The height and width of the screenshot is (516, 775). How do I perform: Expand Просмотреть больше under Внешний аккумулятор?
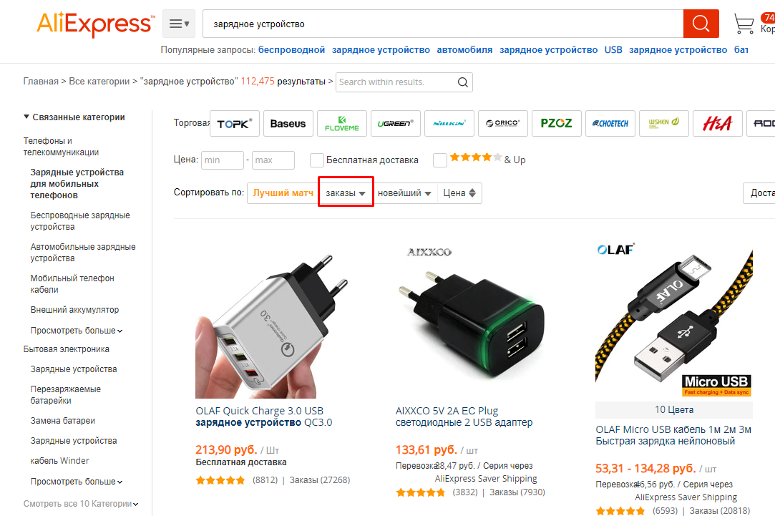point(76,330)
